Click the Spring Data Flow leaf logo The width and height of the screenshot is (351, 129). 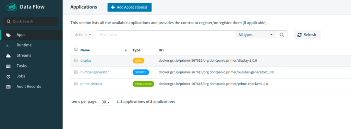(11, 7)
